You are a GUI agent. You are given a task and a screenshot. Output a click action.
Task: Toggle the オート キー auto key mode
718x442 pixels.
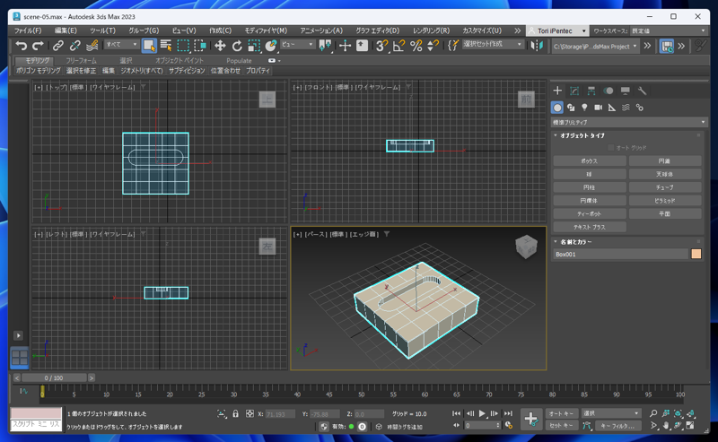562,413
